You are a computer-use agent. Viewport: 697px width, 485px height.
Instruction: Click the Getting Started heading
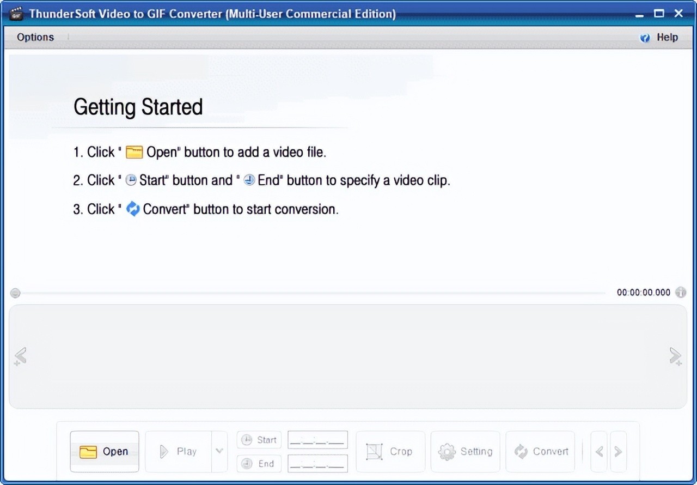coord(138,107)
